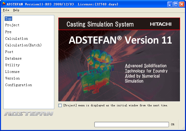Maximize the ADSTEFAN window

point(176,4)
